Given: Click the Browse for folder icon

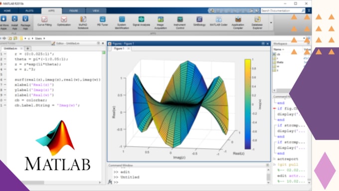Looking at the screenshot, I should tap(15, 38).
